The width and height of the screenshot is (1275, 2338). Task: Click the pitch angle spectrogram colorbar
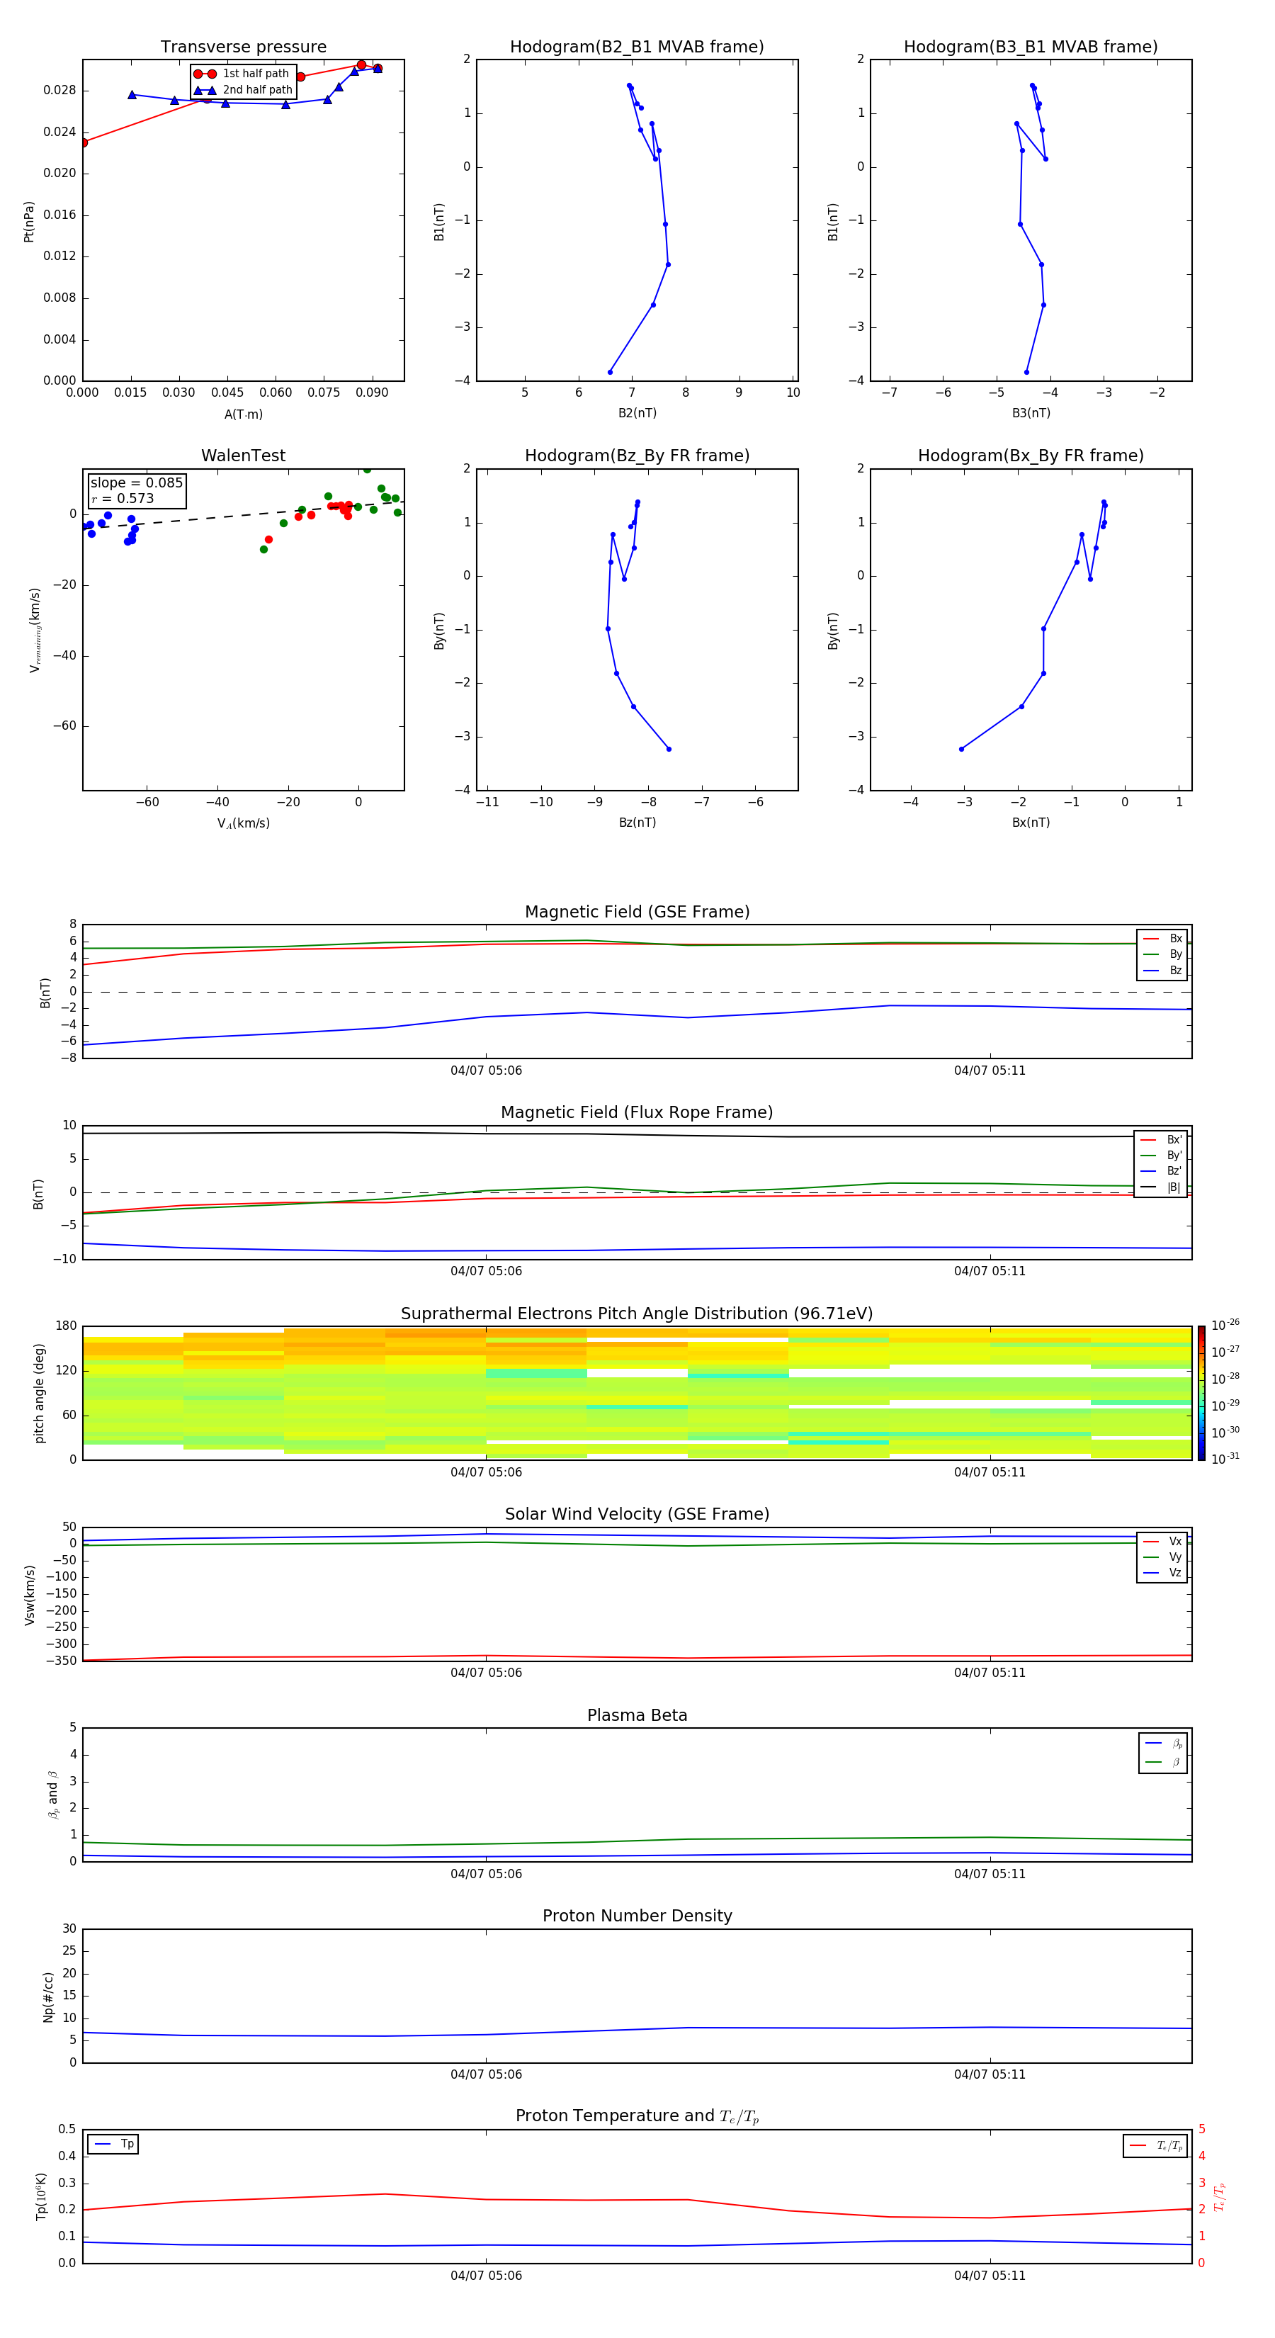point(1201,1393)
